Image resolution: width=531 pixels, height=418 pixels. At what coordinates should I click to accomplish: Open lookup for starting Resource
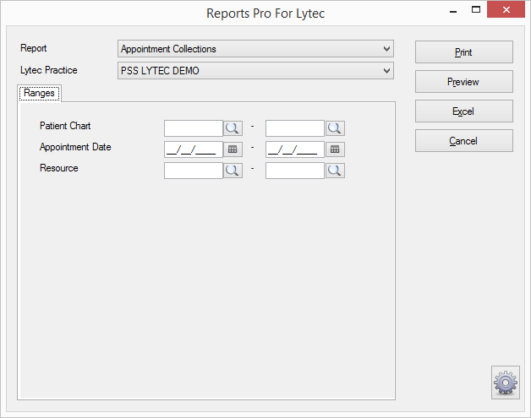(x=233, y=171)
